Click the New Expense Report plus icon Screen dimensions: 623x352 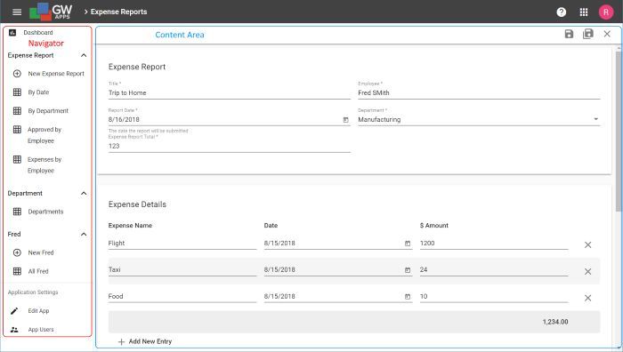click(x=17, y=74)
